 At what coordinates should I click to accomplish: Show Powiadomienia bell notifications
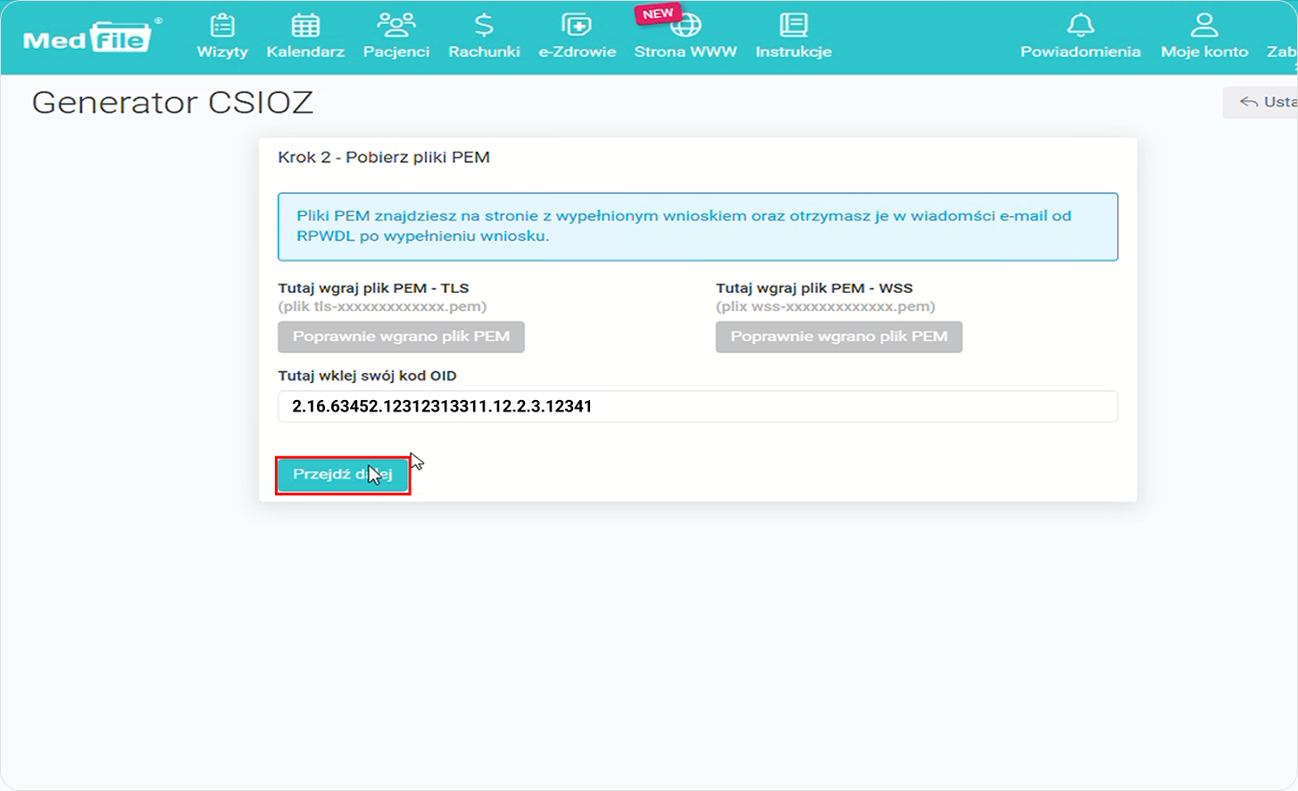pos(1080,26)
